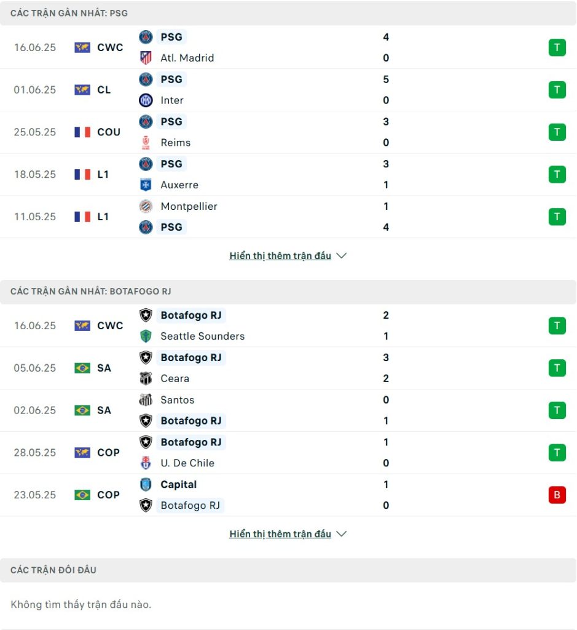Click the Capital club crest icon
The width and height of the screenshot is (577, 630).
click(x=146, y=485)
